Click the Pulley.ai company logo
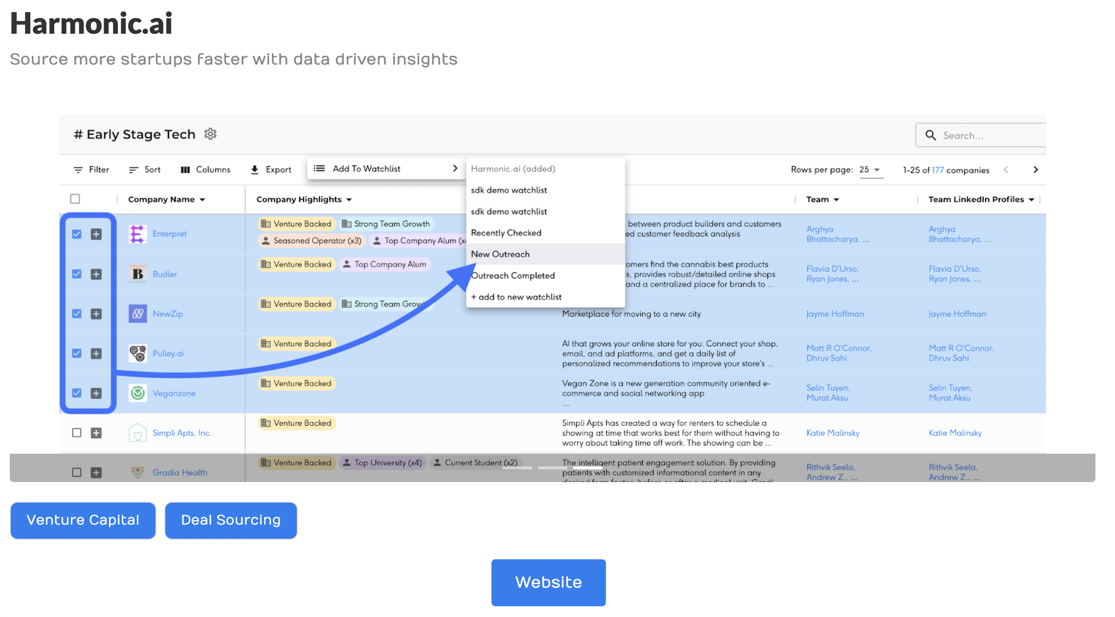Viewport: 1115px width, 617px height. [137, 353]
